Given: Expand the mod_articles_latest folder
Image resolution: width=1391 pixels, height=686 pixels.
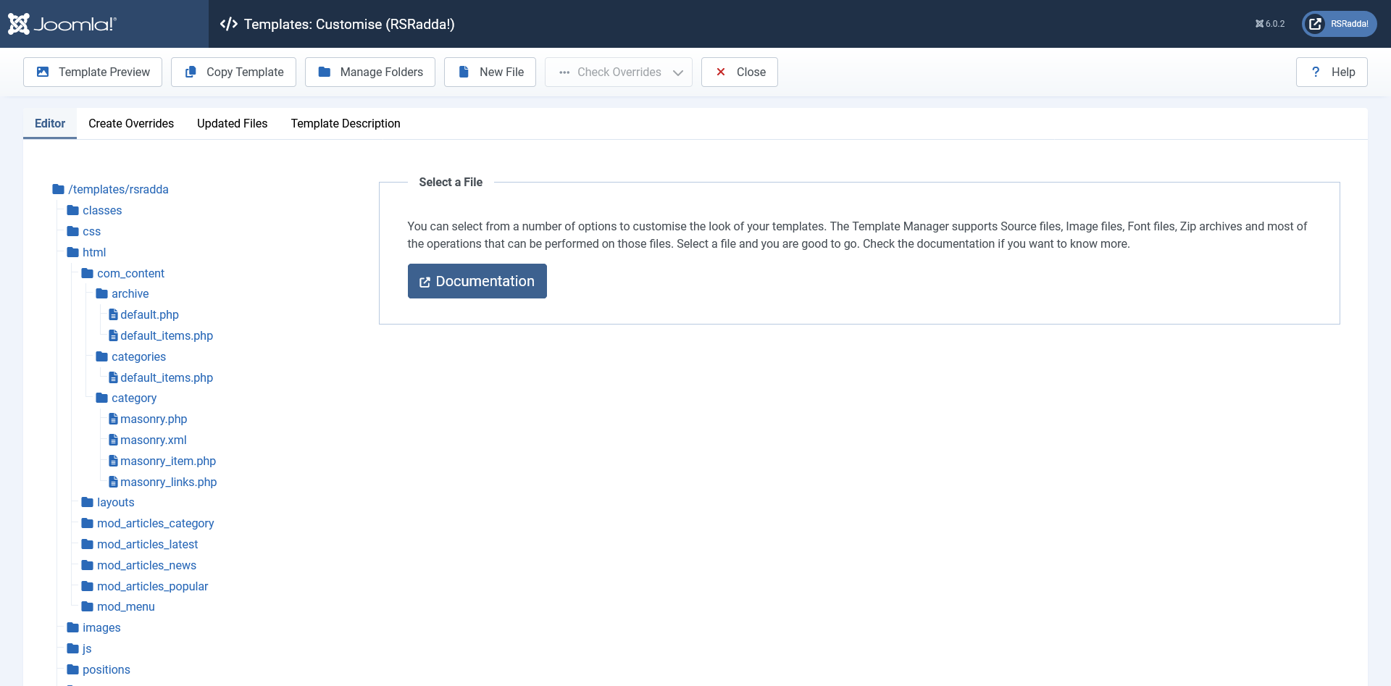Looking at the screenshot, I should point(147,544).
